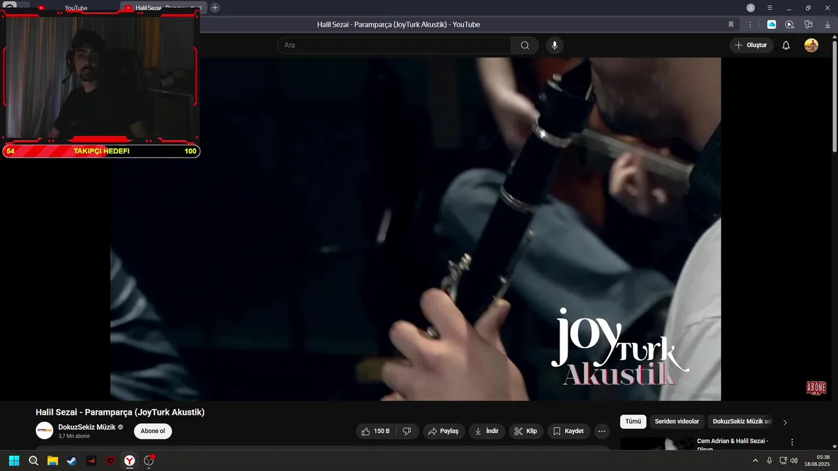The image size is (838, 471).
Task: Switch to the YouTube tab
Action: 76,8
